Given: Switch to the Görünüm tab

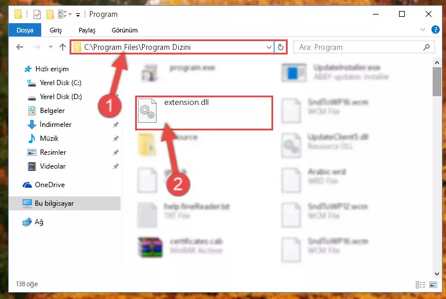Looking at the screenshot, I should pyautogui.click(x=125, y=30).
